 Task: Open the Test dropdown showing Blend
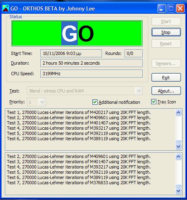pyautogui.click(x=85, y=91)
